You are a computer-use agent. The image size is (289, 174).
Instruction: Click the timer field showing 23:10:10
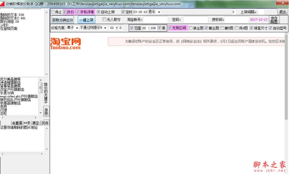tap(140, 12)
